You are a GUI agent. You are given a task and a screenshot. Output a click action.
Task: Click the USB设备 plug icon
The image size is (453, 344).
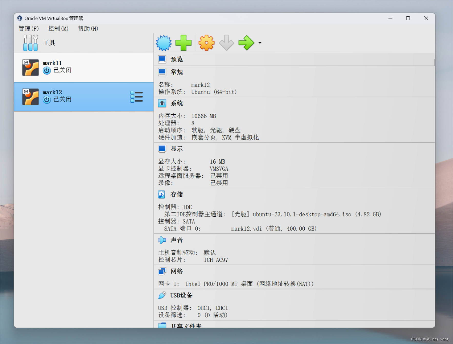click(x=162, y=295)
